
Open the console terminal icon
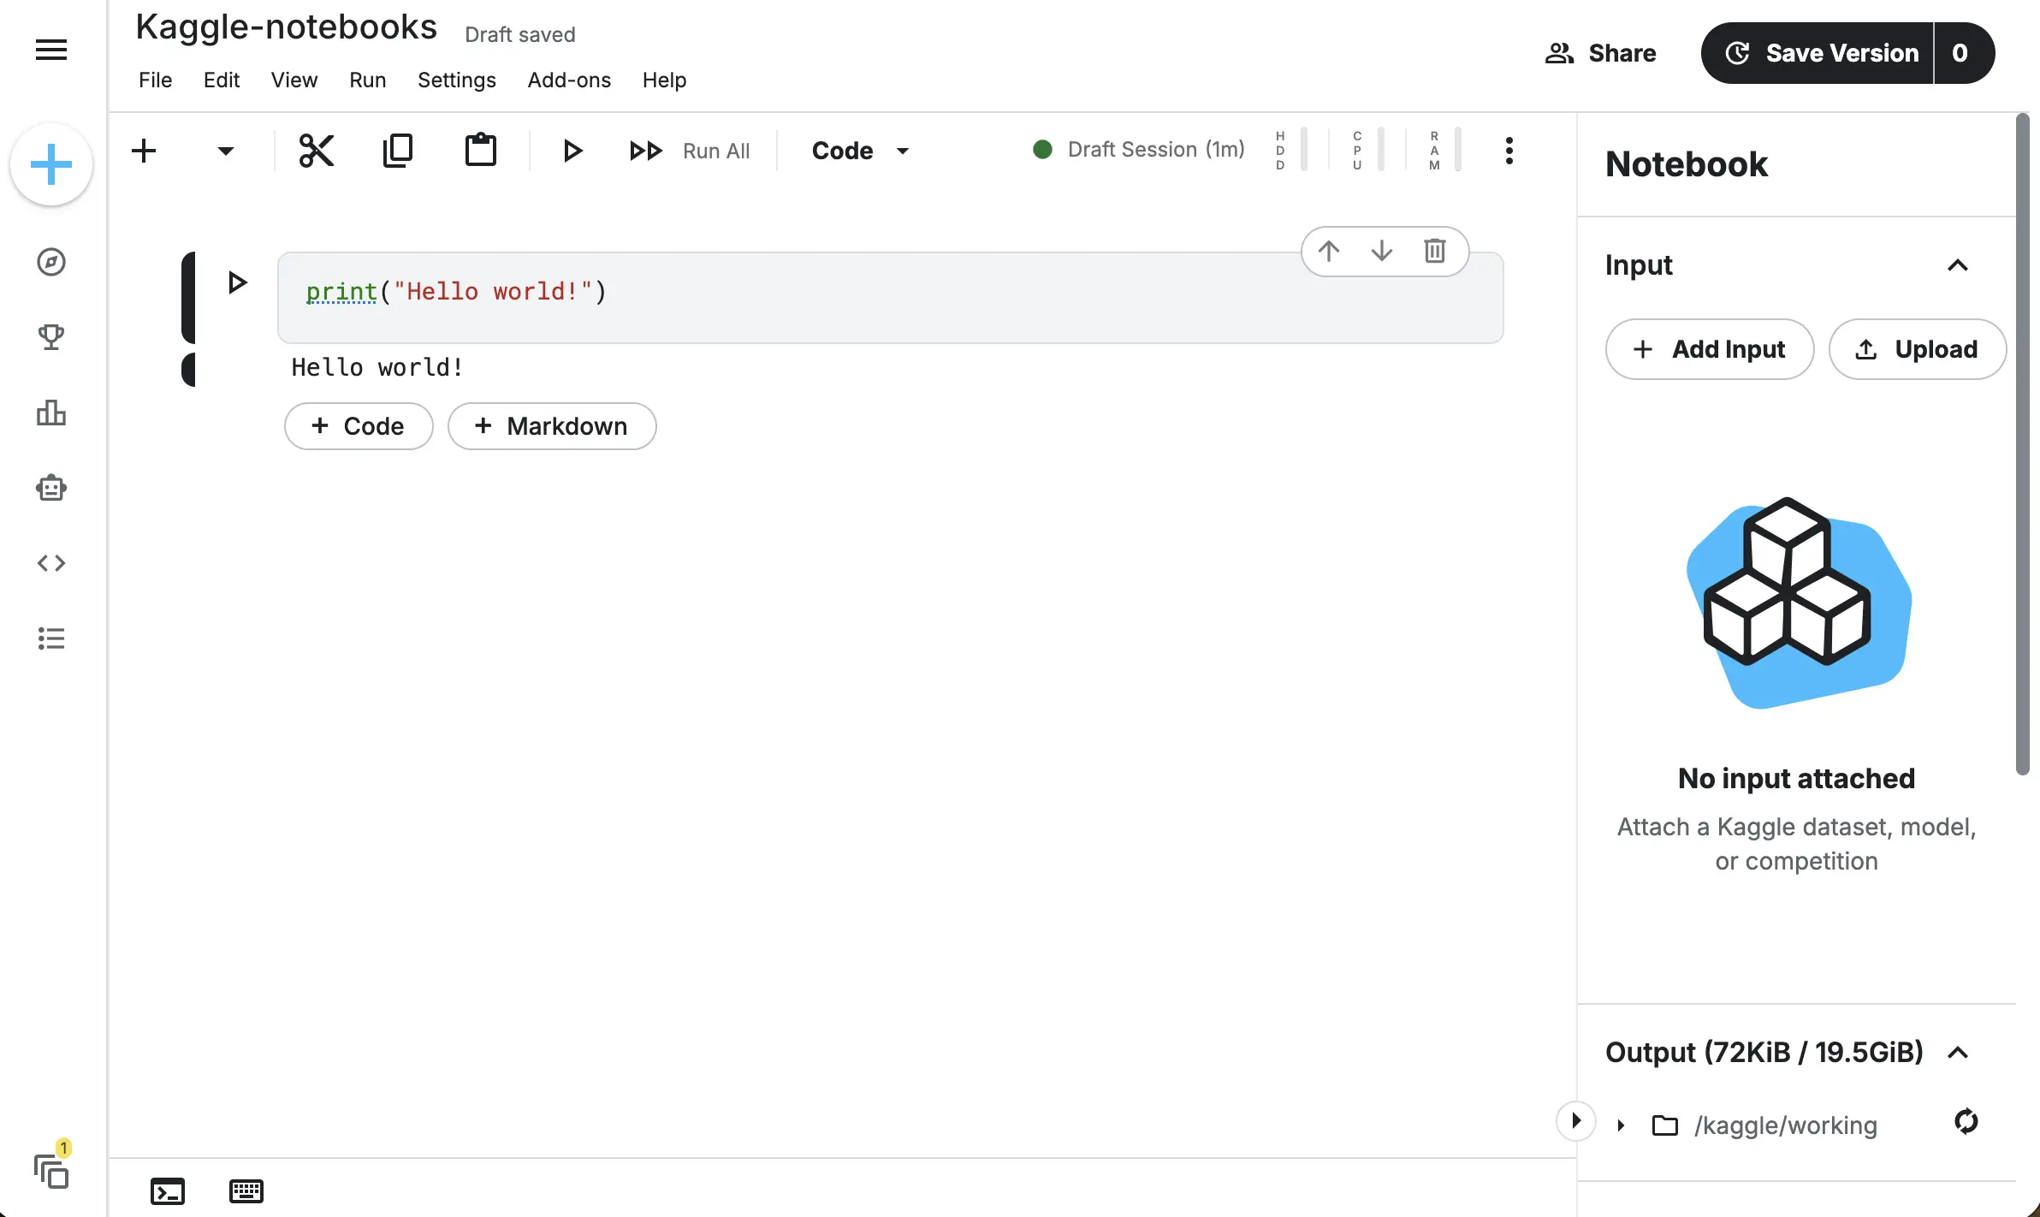pyautogui.click(x=168, y=1191)
